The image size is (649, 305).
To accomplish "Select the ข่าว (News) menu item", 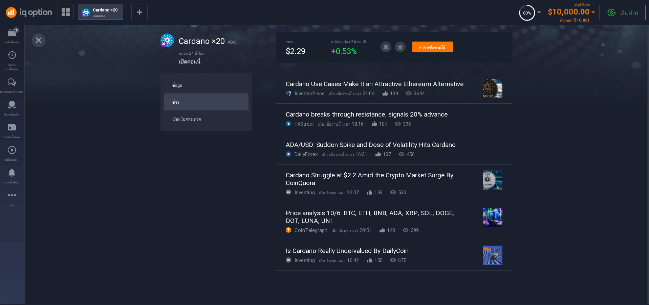I will pyautogui.click(x=206, y=102).
